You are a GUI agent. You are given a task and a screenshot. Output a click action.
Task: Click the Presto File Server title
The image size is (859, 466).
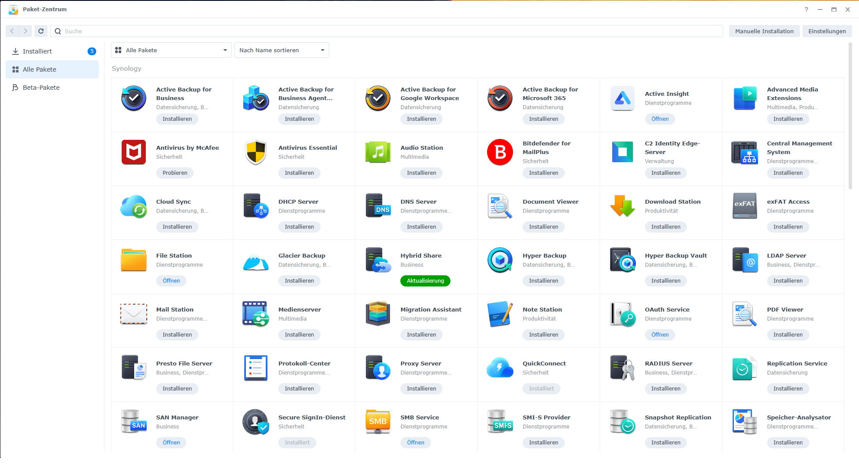coord(184,364)
